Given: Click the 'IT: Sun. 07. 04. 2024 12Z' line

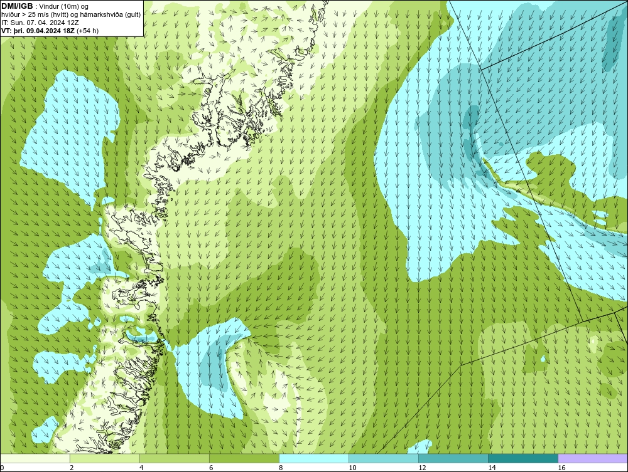Looking at the screenshot, I should 40,23.
